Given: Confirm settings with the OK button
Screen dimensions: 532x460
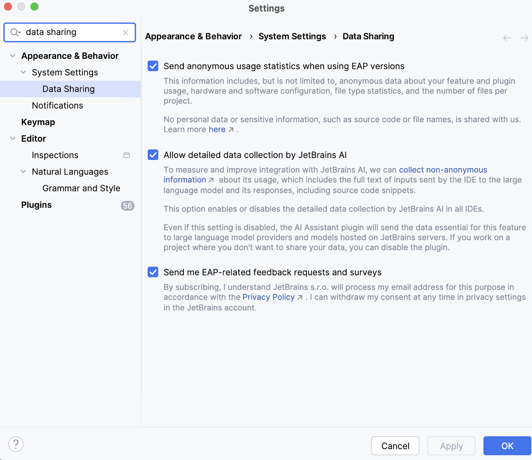Looking at the screenshot, I should (507, 446).
